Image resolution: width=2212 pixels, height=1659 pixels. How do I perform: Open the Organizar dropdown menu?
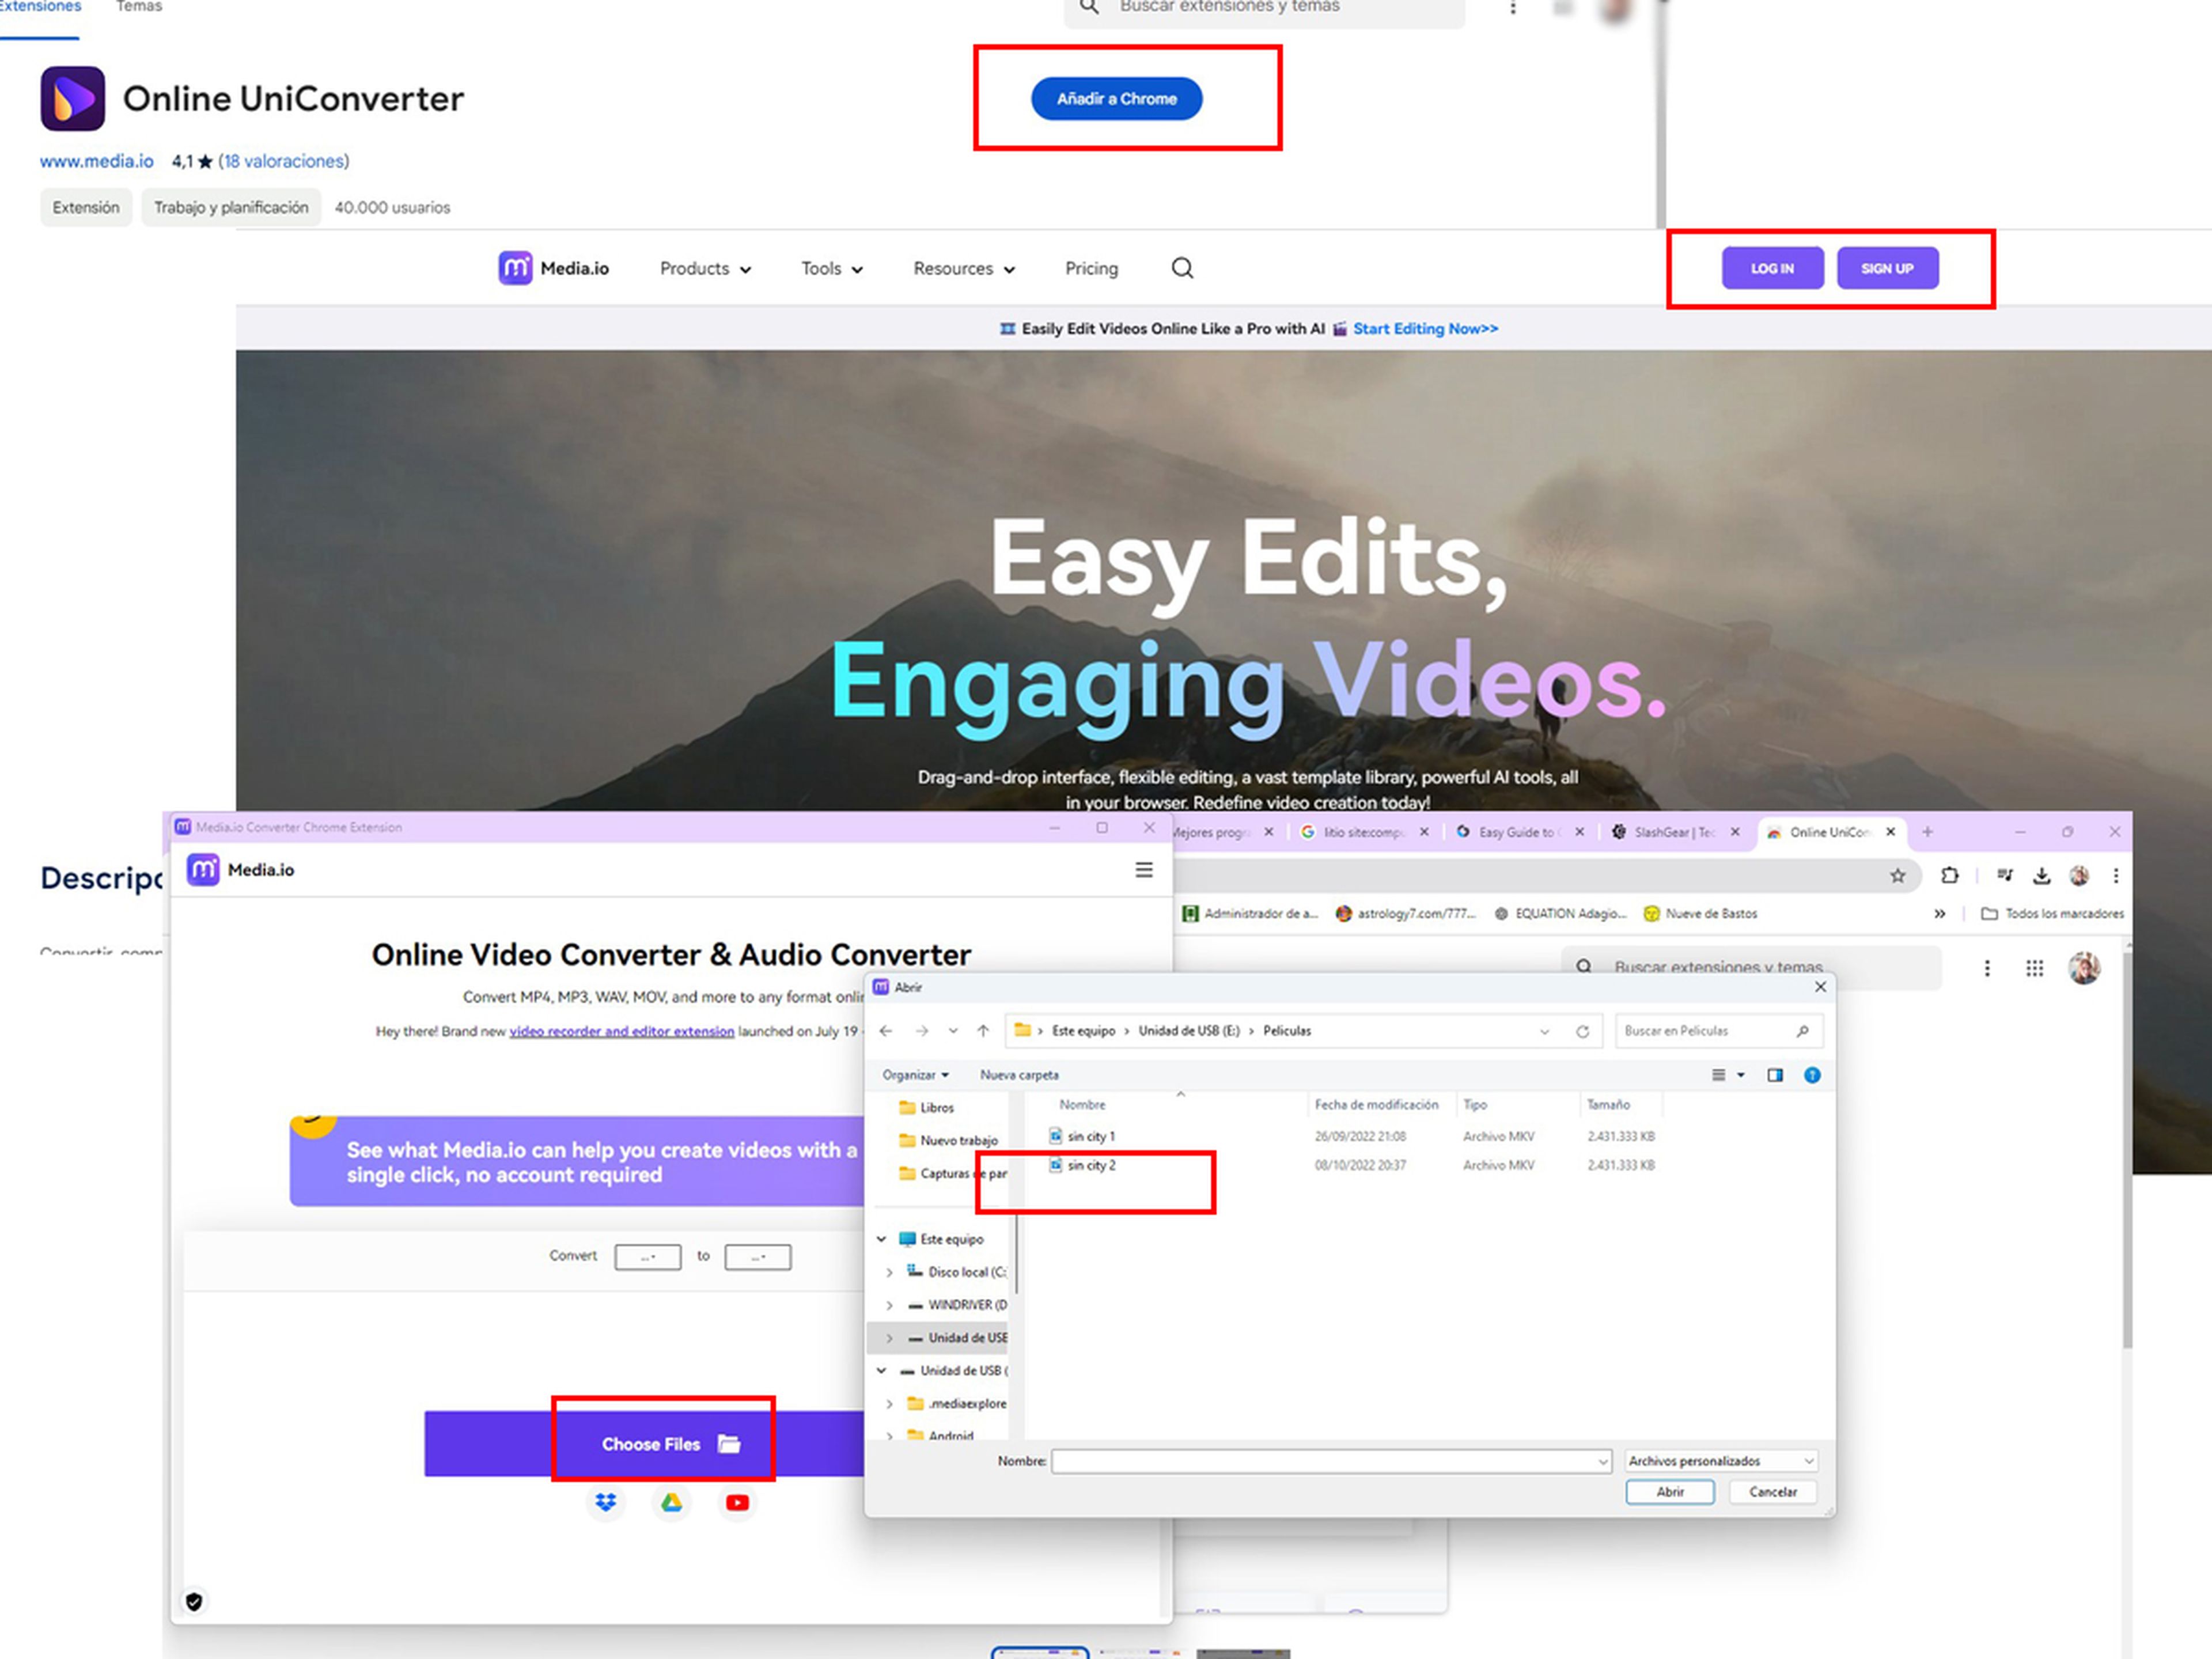click(x=915, y=1075)
